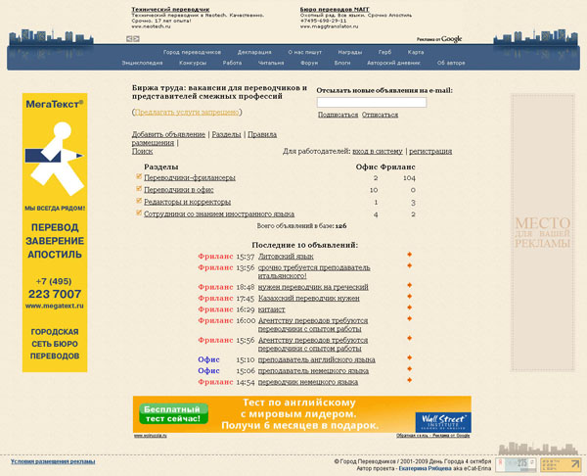Open the Конкурсы menu item

pyautogui.click(x=193, y=63)
